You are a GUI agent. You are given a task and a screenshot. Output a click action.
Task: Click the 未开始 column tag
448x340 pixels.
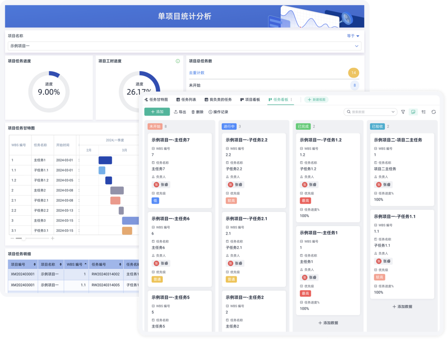(155, 126)
